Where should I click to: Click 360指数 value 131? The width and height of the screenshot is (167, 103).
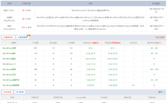[x=71, y=48]
